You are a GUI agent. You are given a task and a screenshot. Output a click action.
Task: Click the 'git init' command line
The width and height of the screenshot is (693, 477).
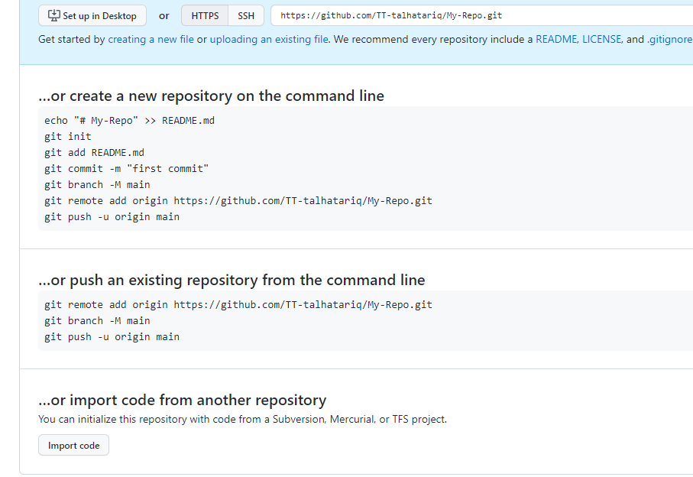[68, 137]
